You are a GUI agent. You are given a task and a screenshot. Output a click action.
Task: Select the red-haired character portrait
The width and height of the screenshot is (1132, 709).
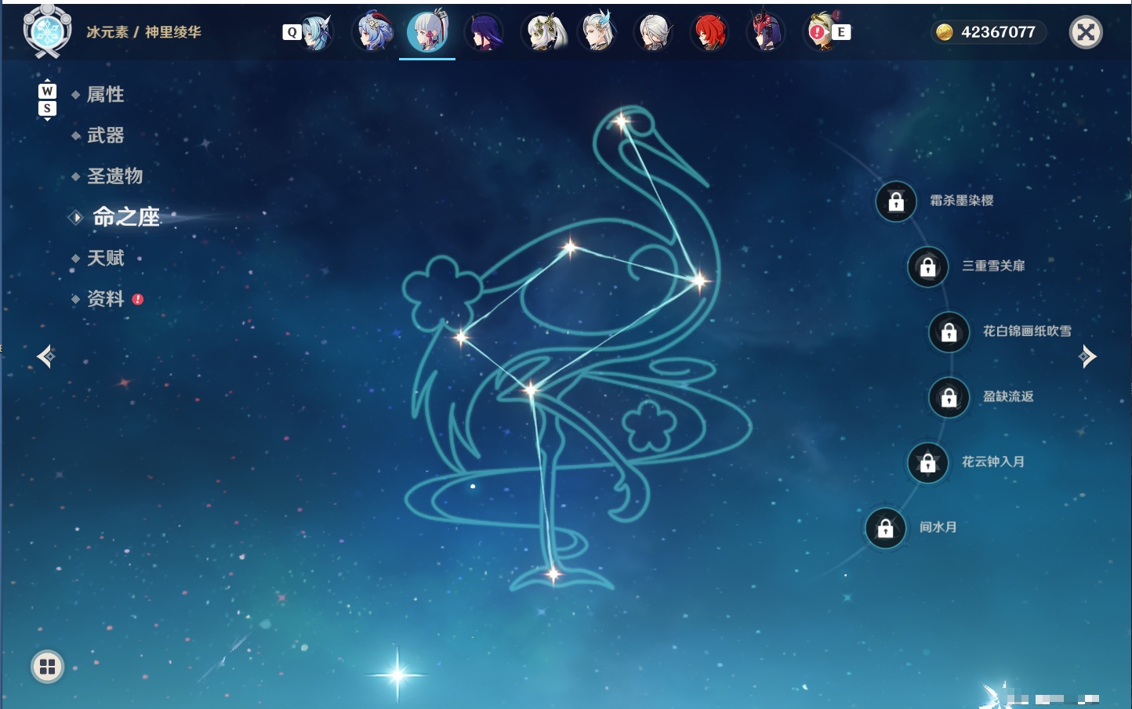[709, 32]
